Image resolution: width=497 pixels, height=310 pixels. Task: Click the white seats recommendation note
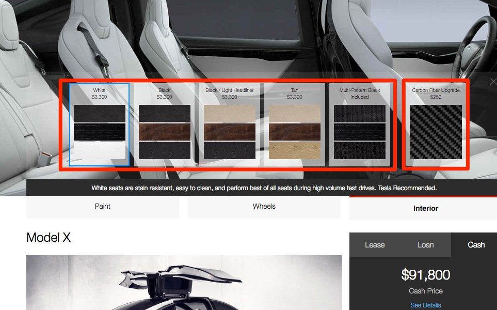click(264, 188)
